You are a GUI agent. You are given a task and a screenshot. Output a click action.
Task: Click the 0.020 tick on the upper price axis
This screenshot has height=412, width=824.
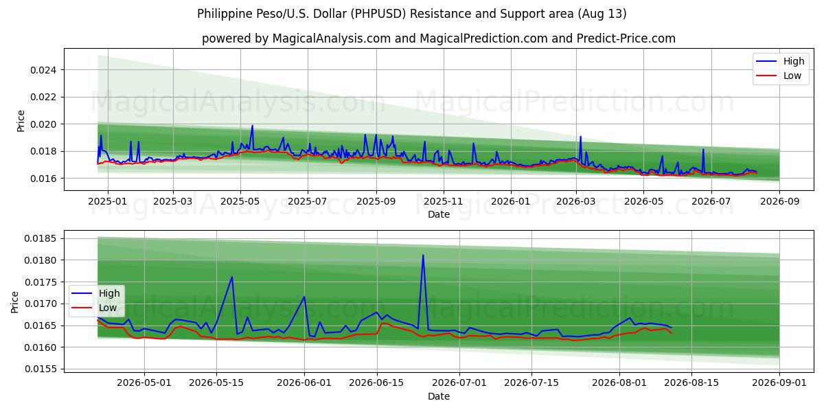point(45,124)
